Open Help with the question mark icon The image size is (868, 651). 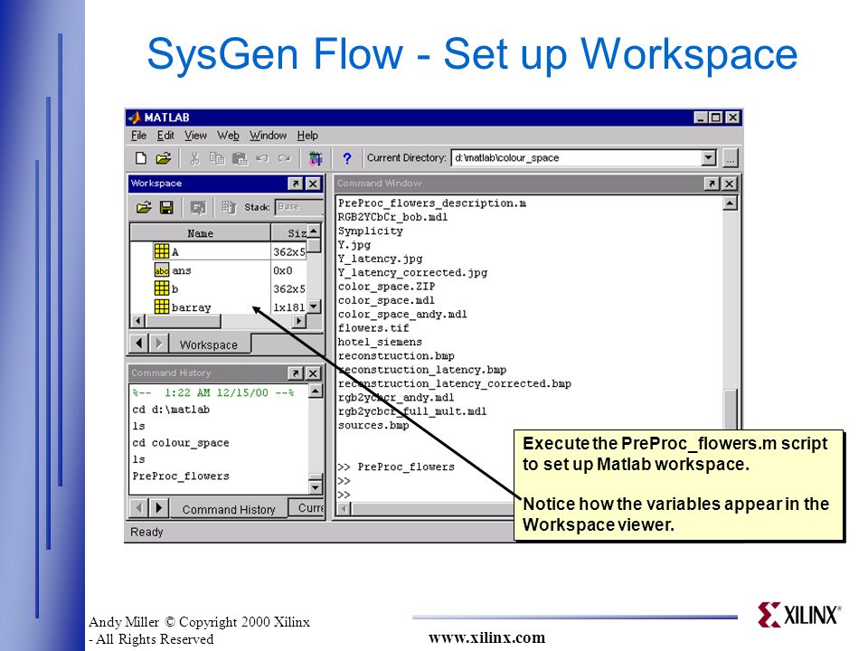(x=347, y=158)
